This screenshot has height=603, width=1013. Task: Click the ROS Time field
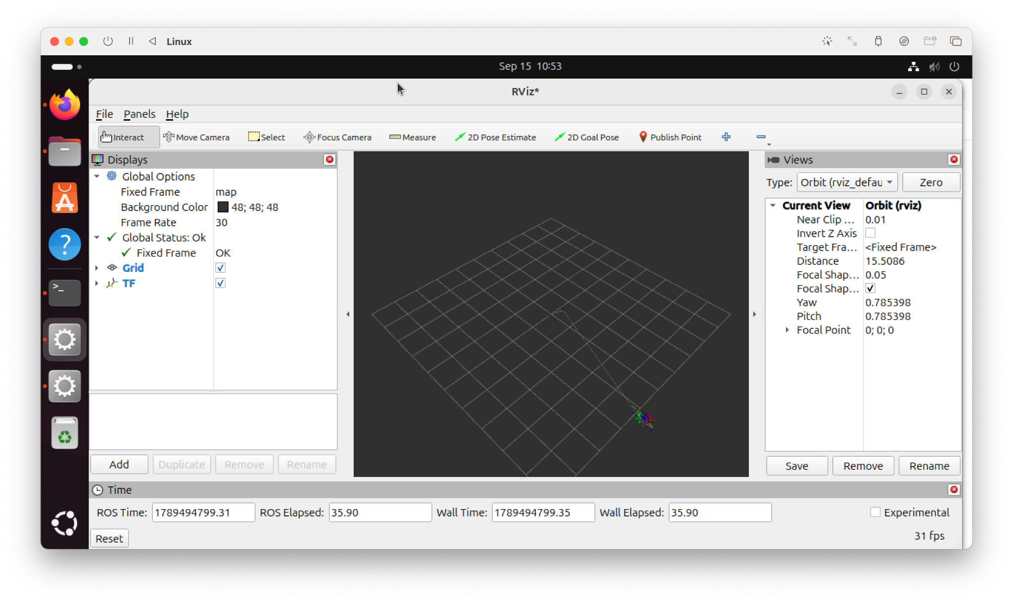[203, 512]
